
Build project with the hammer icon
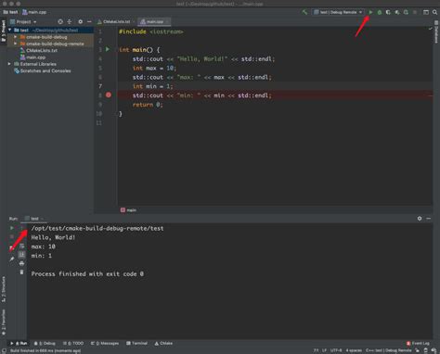(x=304, y=12)
